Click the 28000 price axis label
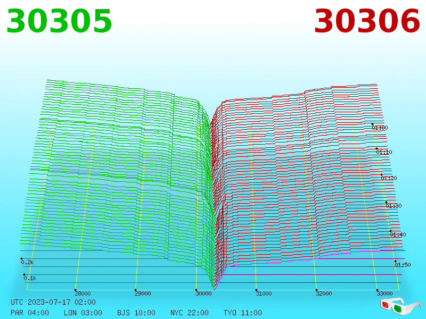This screenshot has height=319, width=426. tap(83, 293)
